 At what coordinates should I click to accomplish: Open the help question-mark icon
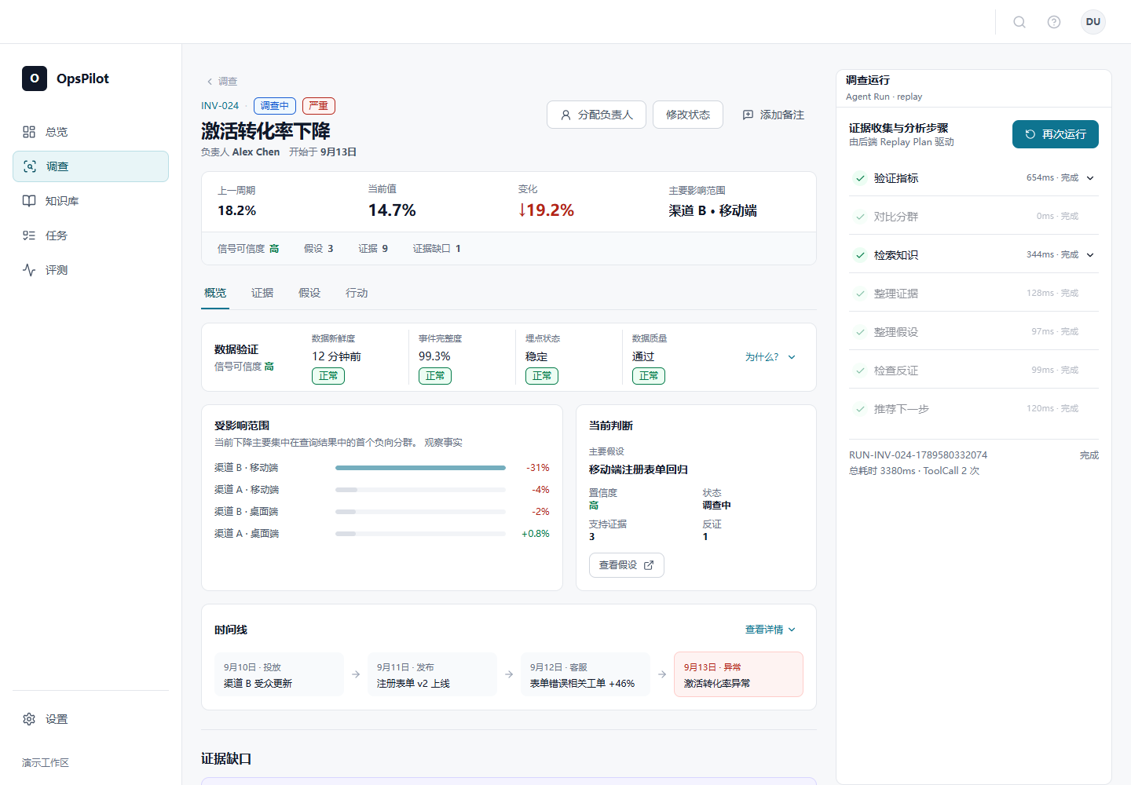tap(1054, 22)
